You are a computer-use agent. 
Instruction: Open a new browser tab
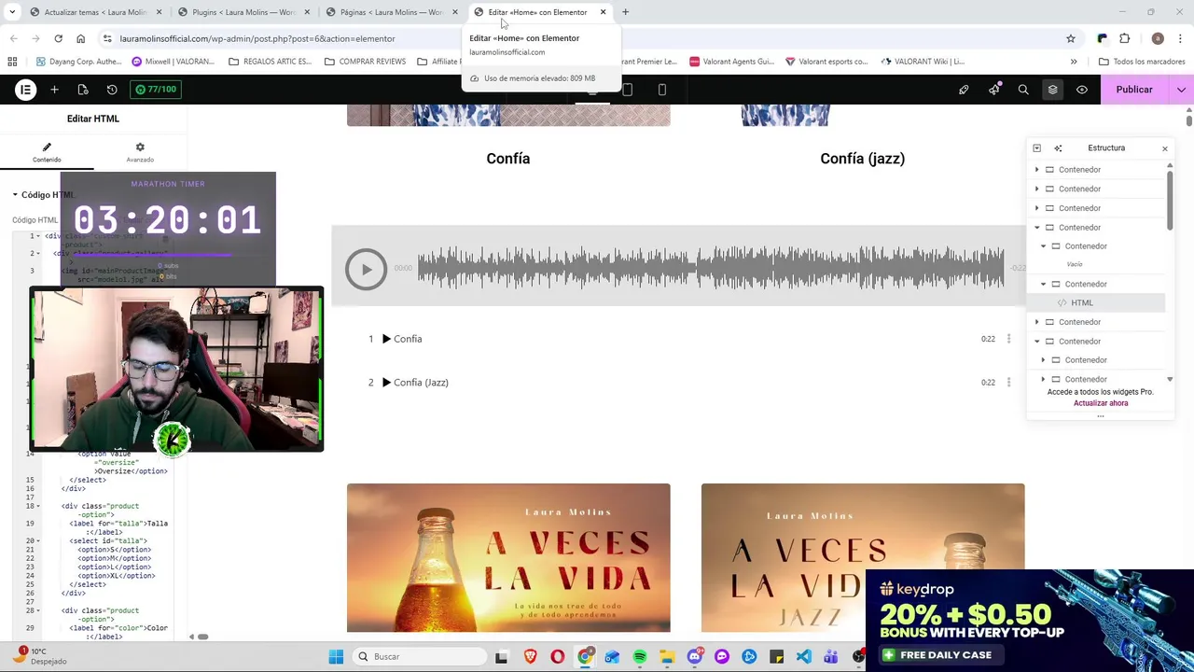click(x=625, y=12)
